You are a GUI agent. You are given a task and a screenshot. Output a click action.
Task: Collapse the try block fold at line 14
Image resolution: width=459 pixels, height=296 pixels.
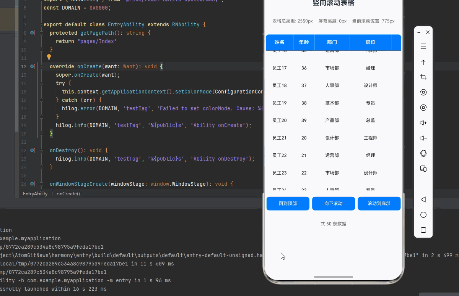point(42,84)
